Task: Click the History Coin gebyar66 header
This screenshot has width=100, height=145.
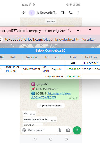Action: (x=50, y=50)
